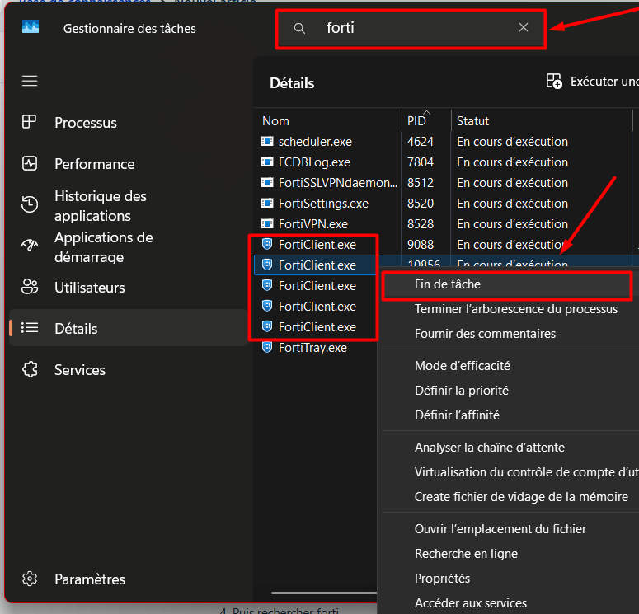The width and height of the screenshot is (639, 614).
Task: Click the Détails list icon
Action: coord(30,328)
